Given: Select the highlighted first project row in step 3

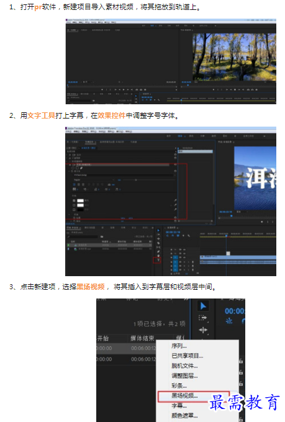Looking at the screenshot, I should click(126, 348).
